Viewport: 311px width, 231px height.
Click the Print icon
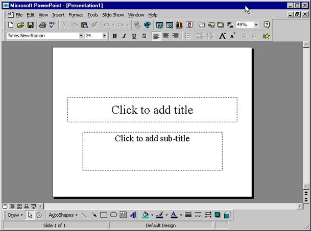(42, 24)
